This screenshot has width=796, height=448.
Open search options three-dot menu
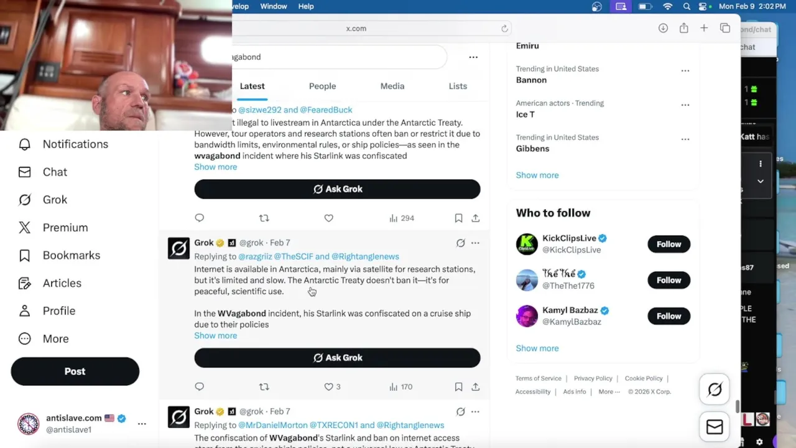point(473,57)
